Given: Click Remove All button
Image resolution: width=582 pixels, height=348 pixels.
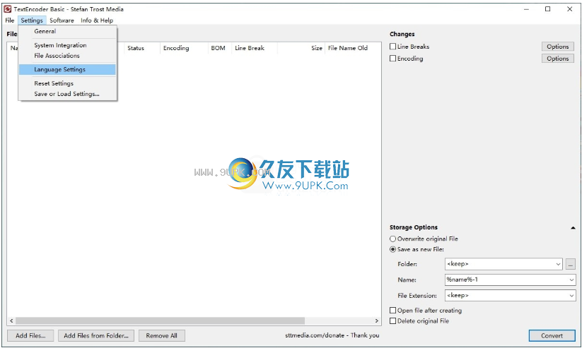Looking at the screenshot, I should click(162, 335).
